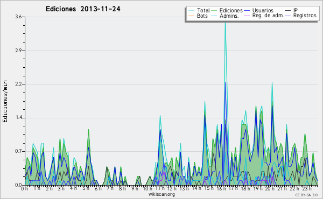This screenshot has width=323, height=199.
Task: Click the "CC BY-SA 3.0" license text
Action: pyautogui.click(x=306, y=195)
